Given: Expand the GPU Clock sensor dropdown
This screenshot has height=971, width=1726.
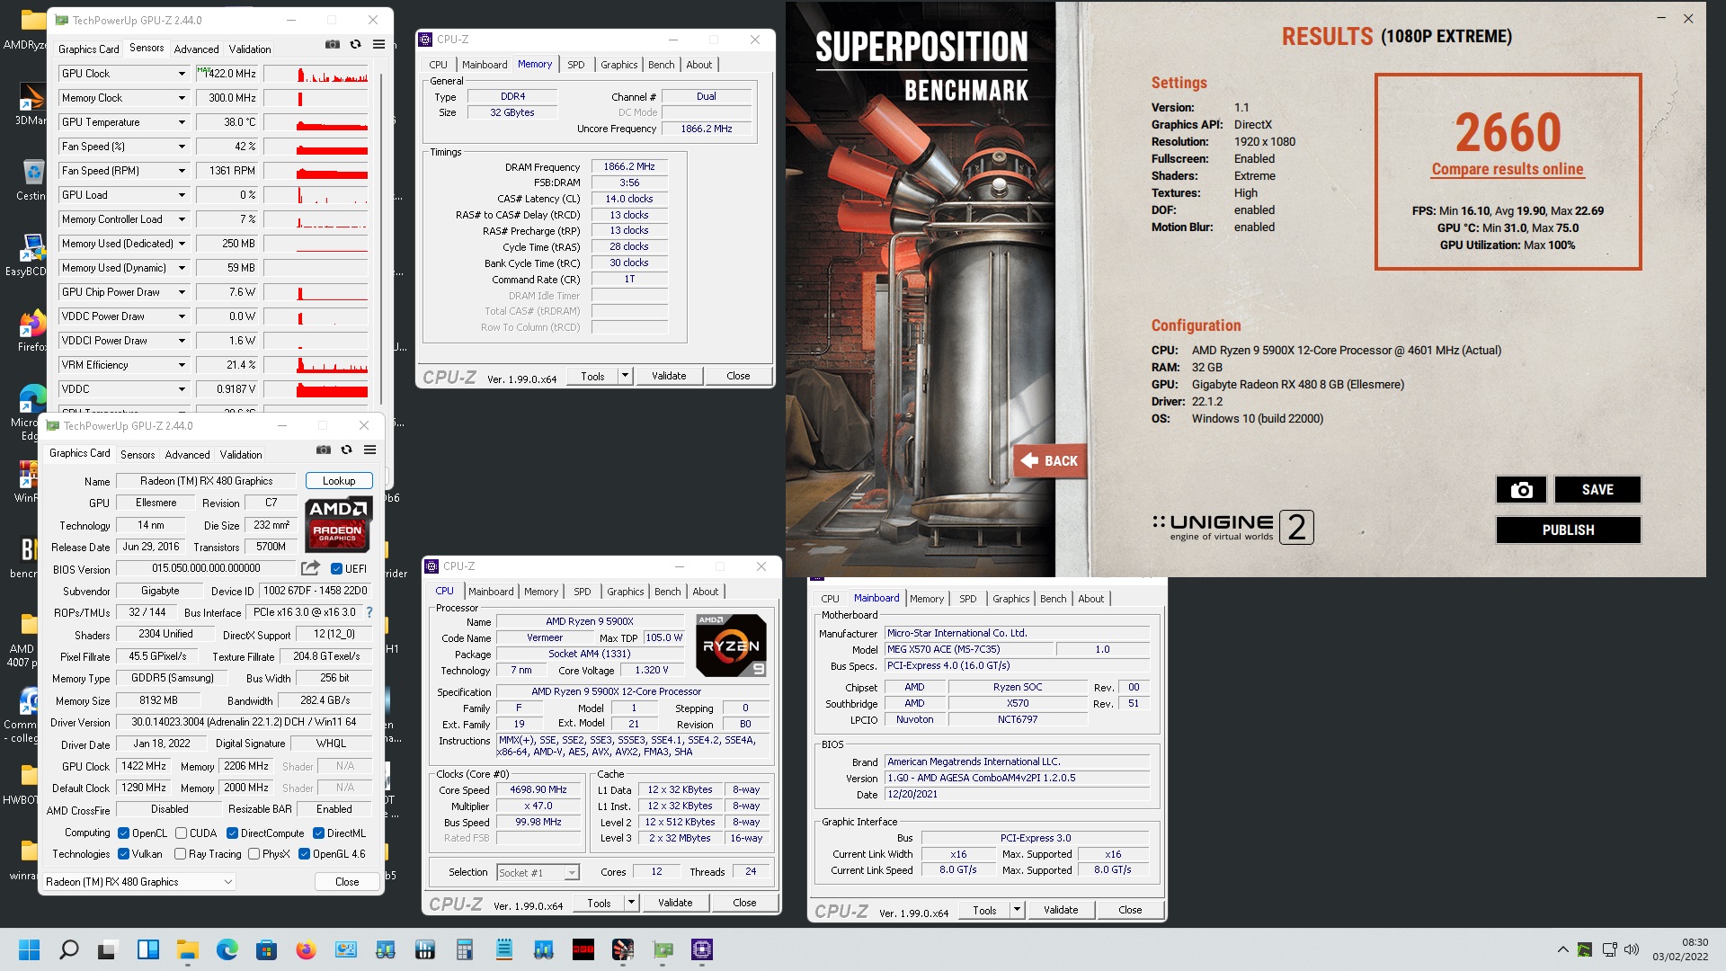Looking at the screenshot, I should click(182, 74).
